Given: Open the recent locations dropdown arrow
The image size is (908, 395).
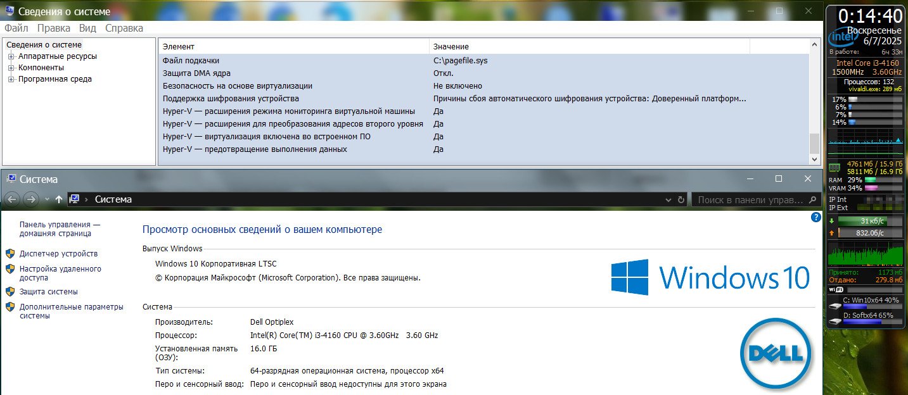Looking at the screenshot, I should [x=47, y=200].
